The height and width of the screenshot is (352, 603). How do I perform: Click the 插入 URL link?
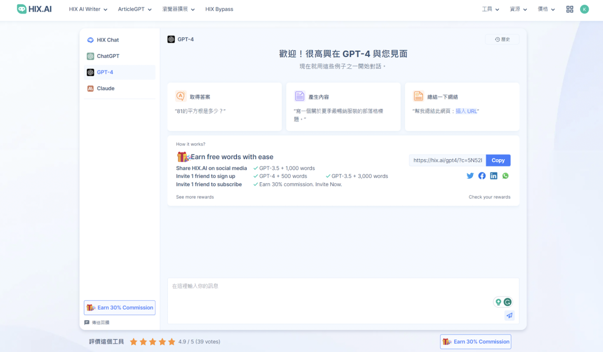point(466,111)
